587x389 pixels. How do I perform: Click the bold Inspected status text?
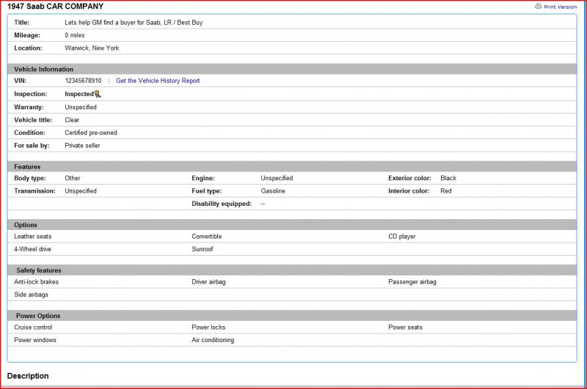79,95
